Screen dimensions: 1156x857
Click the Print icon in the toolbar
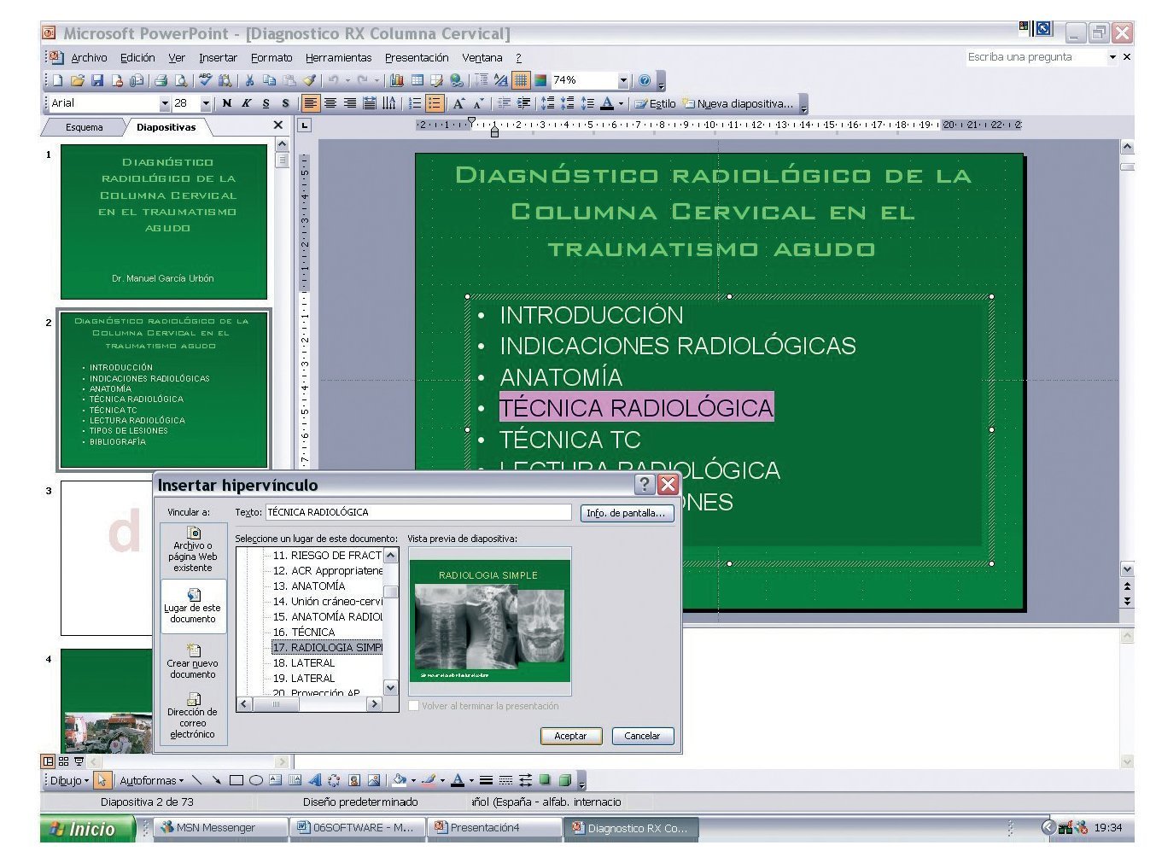(x=161, y=80)
